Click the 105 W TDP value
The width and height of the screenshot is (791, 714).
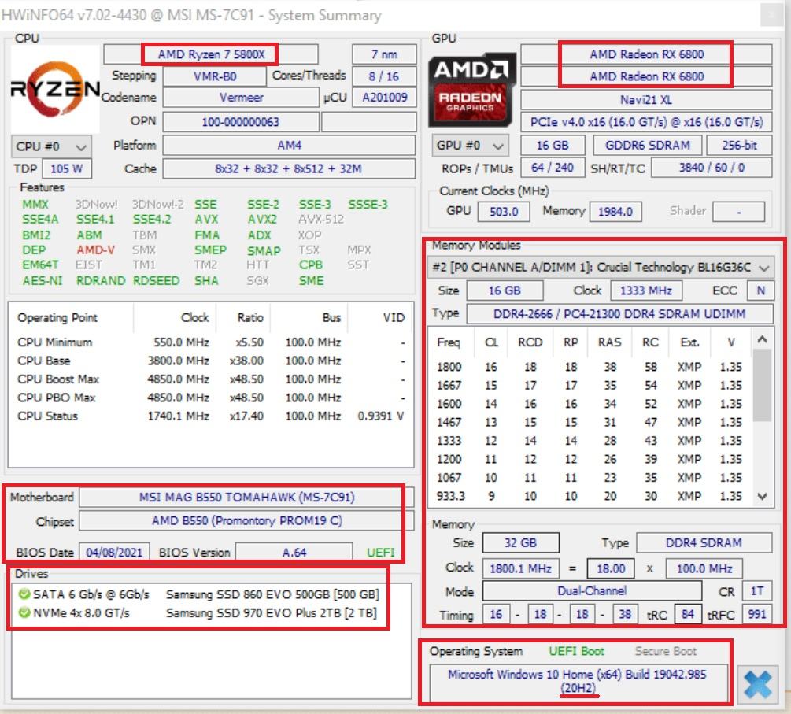tap(67, 168)
